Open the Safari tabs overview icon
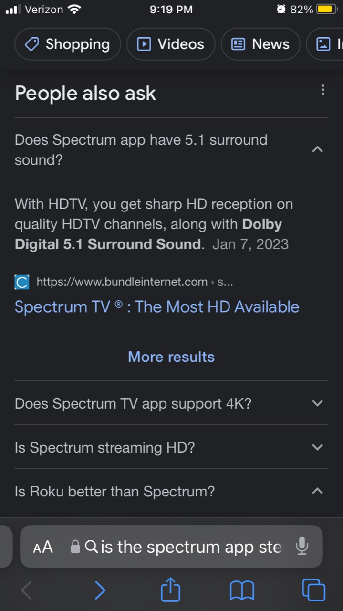This screenshot has width=343, height=611. pos(313,590)
